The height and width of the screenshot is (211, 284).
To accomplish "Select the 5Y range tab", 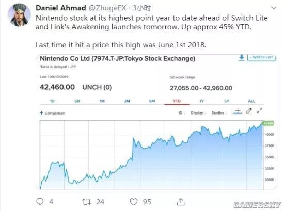I will 227,101.
